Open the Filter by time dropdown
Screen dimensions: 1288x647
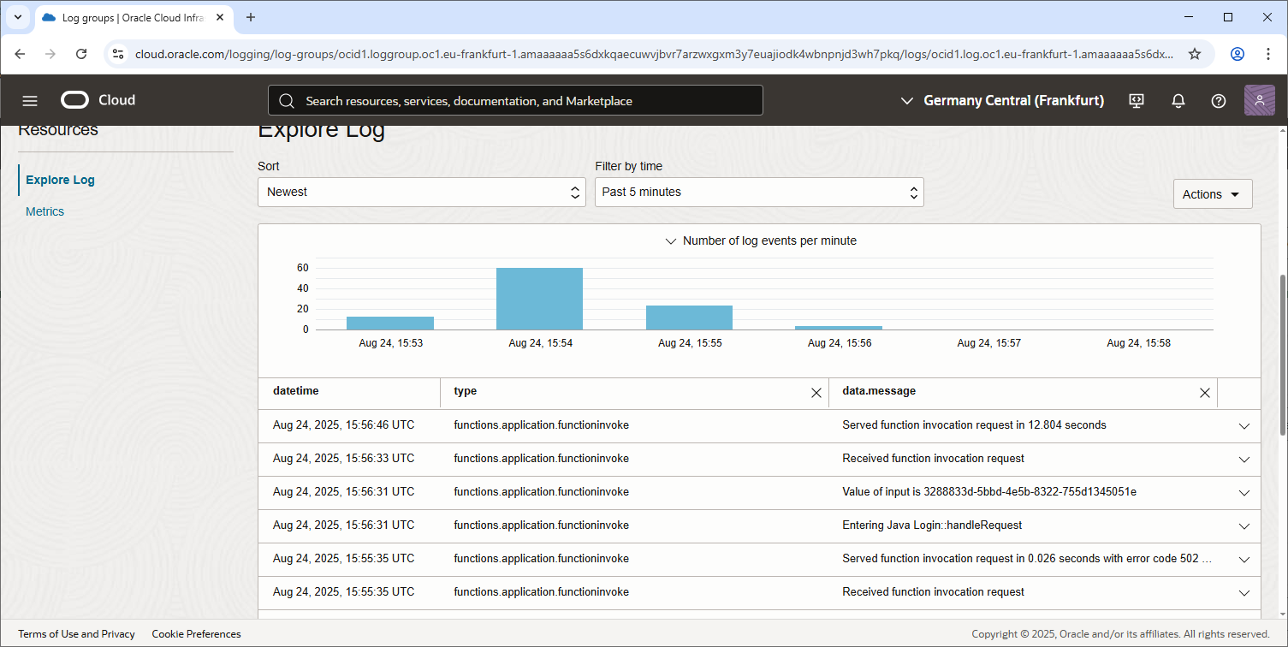pos(758,193)
